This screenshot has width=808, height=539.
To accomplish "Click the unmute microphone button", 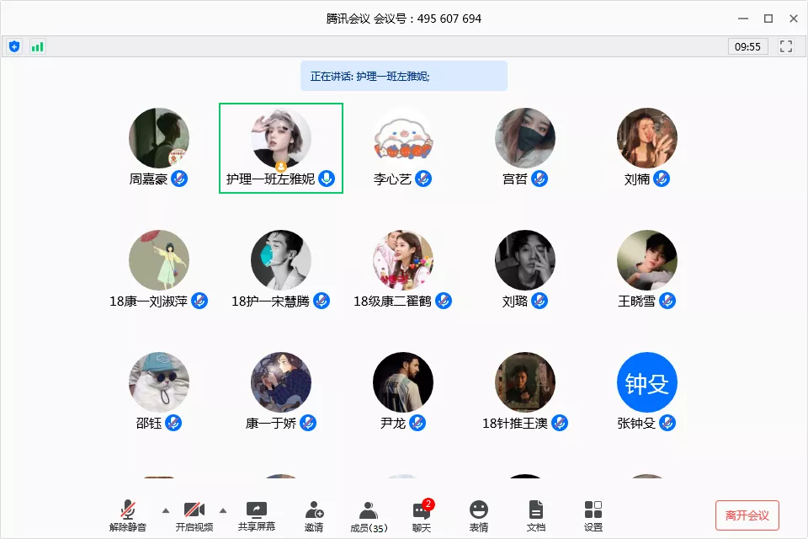I will tap(127, 515).
